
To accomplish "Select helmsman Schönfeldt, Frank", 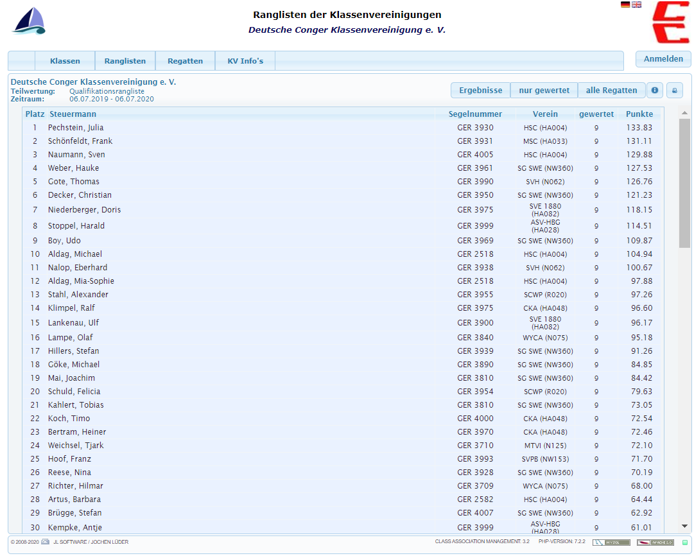I will pyautogui.click(x=80, y=141).
